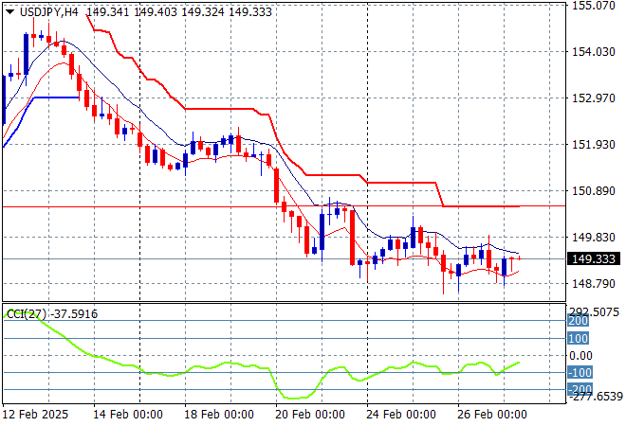Select the open price 149.341 in header
This screenshot has width=626, height=426.
(108, 12)
